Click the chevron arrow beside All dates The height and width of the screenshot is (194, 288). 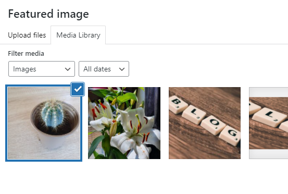click(122, 69)
